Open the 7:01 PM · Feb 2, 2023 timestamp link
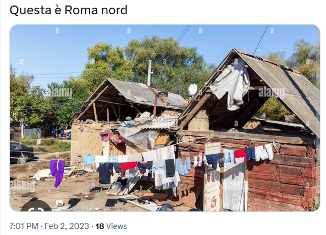This screenshot has height=235, width=326. tap(49, 226)
